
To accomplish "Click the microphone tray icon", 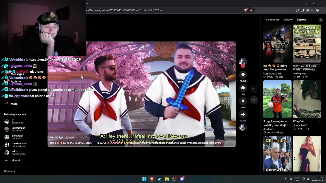I will click(x=291, y=179).
